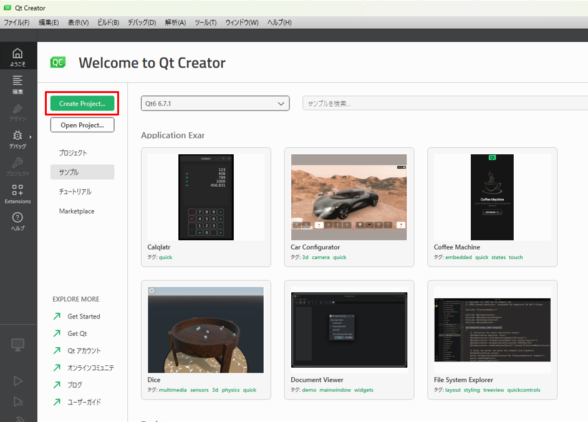Open the ヘルプ (Help) mode icon
The height and width of the screenshot is (422, 588).
click(x=17, y=221)
